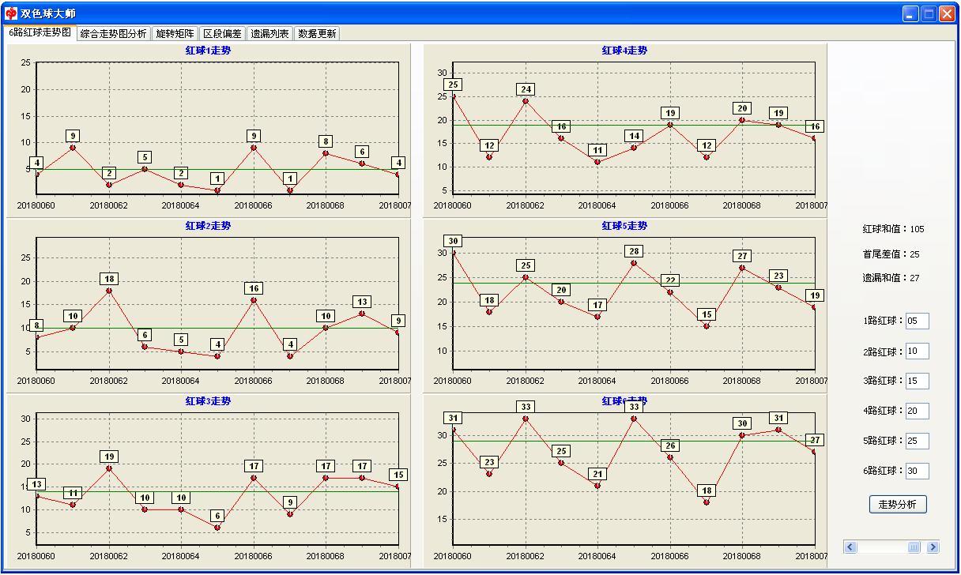Screen dimensions: 961x575
Task: Click the 红球2走势 chart title
Action: [x=209, y=226]
